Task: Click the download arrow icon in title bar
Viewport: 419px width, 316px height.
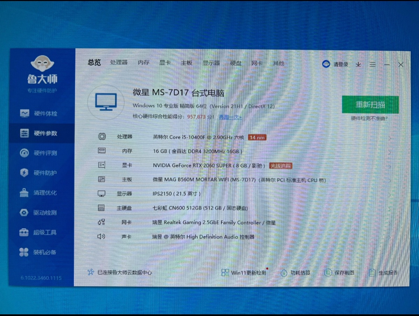Action: click(358, 64)
